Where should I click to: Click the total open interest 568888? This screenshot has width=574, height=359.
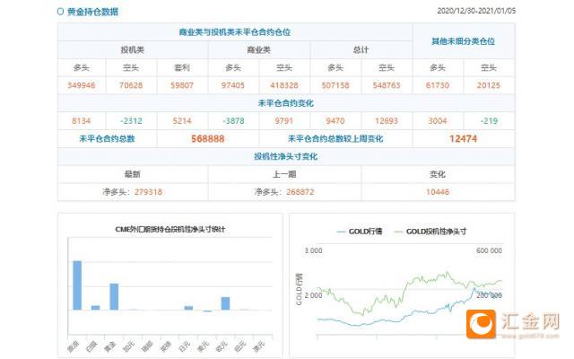(x=208, y=139)
